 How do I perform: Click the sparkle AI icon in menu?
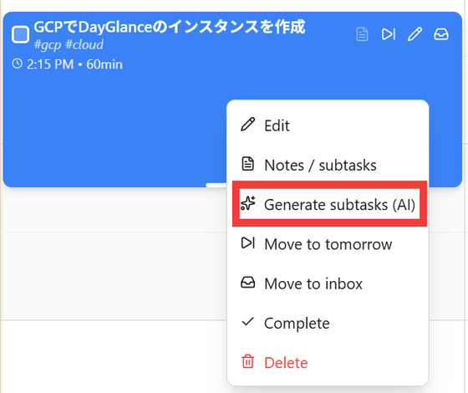click(247, 203)
